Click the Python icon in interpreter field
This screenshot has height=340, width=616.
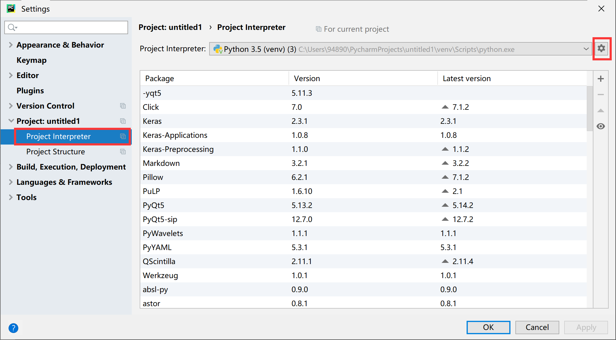click(x=218, y=49)
